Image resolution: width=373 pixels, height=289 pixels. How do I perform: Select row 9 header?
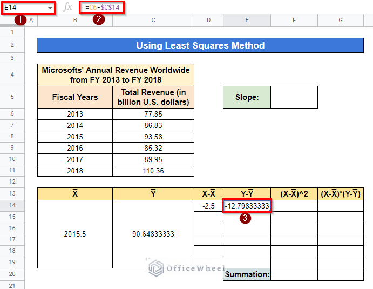point(12,148)
